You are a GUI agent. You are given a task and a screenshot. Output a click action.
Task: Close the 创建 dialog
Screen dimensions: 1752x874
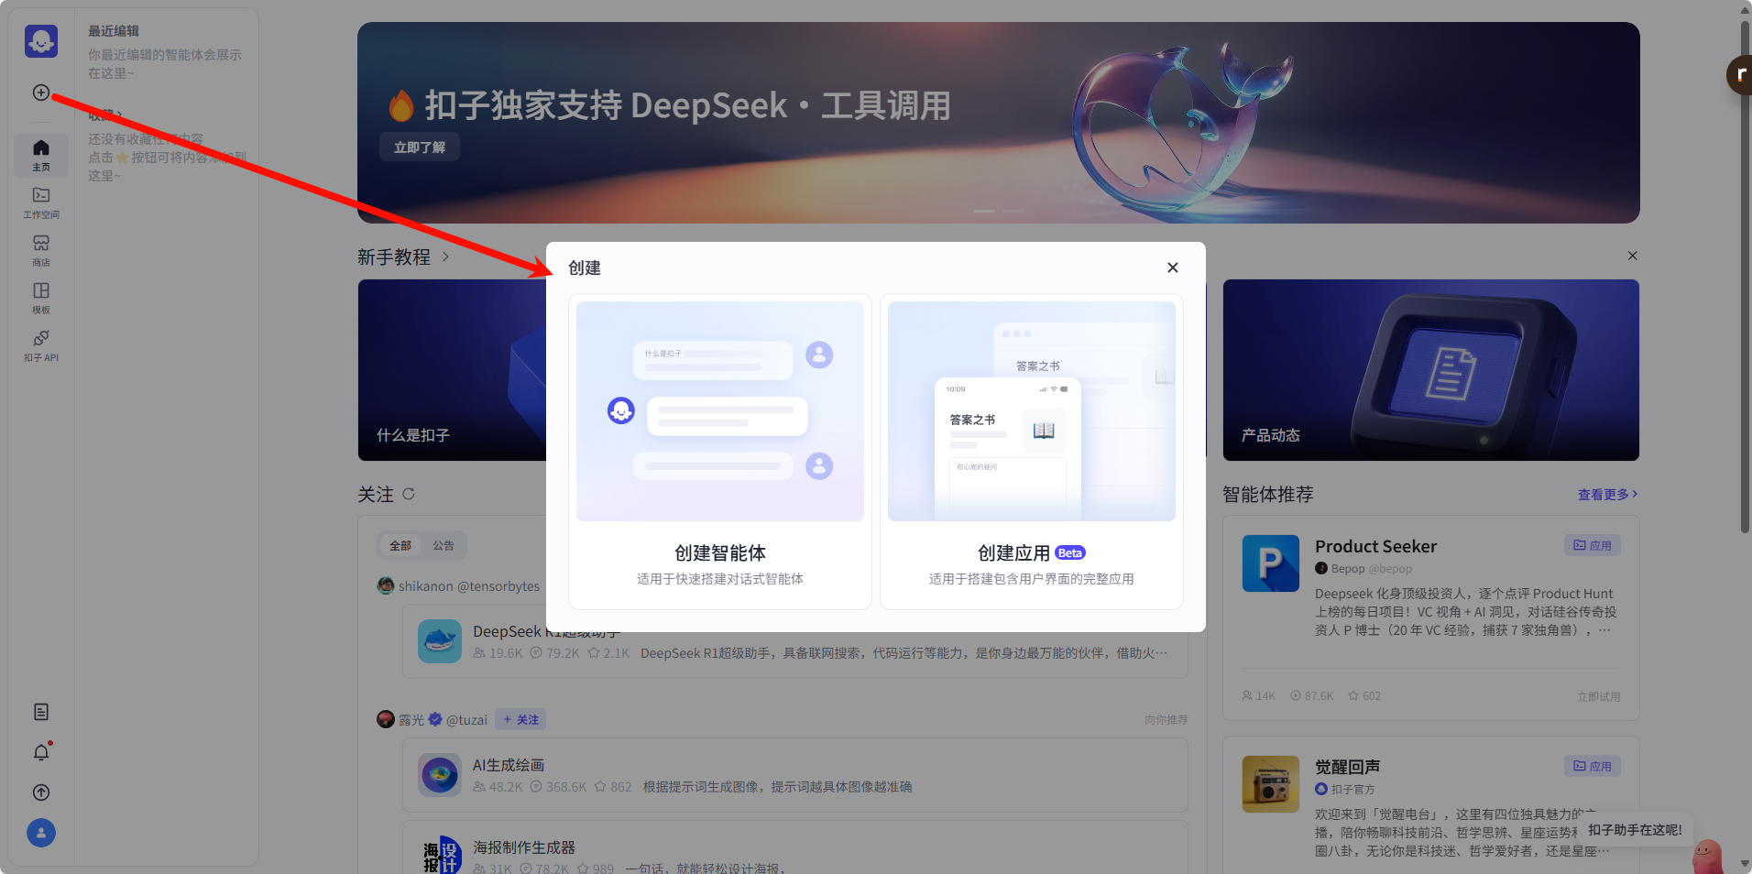(1173, 268)
